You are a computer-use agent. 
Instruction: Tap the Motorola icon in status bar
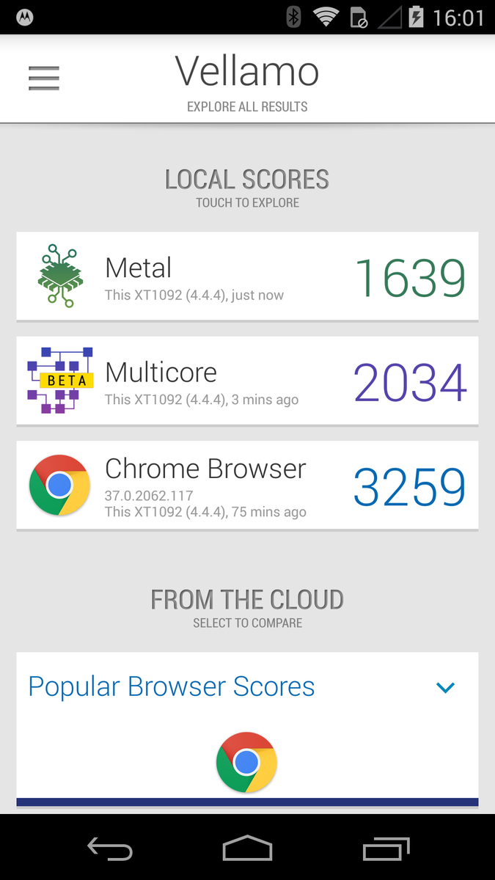pyautogui.click(x=24, y=18)
